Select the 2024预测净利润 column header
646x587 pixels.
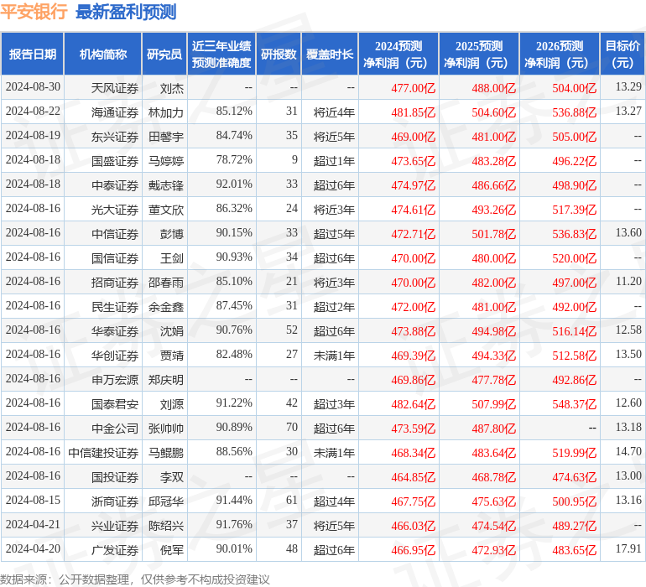pyautogui.click(x=399, y=54)
